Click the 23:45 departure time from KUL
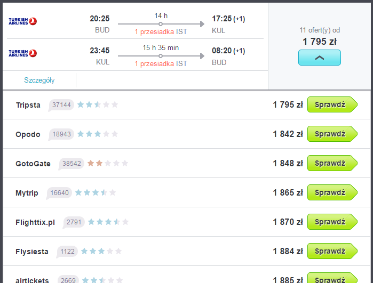Viewport: 373px width, 283px height. tap(99, 51)
